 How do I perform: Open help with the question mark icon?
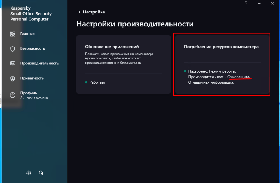[x=246, y=3]
